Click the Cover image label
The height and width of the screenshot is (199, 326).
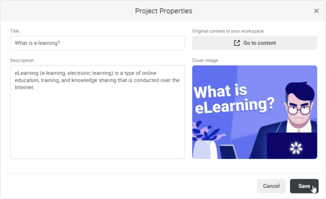tap(205, 60)
